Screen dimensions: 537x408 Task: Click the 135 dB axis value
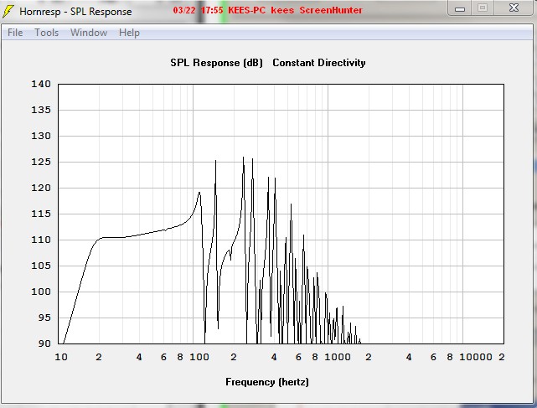coord(41,110)
